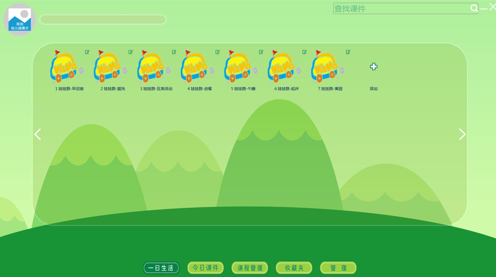Minimize the application window
This screenshot has height=277, width=496.
point(484,9)
